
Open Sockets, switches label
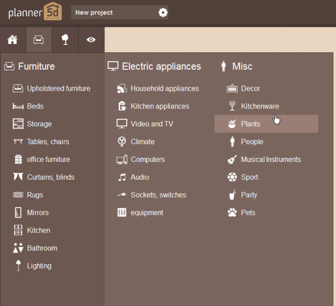[x=158, y=195]
